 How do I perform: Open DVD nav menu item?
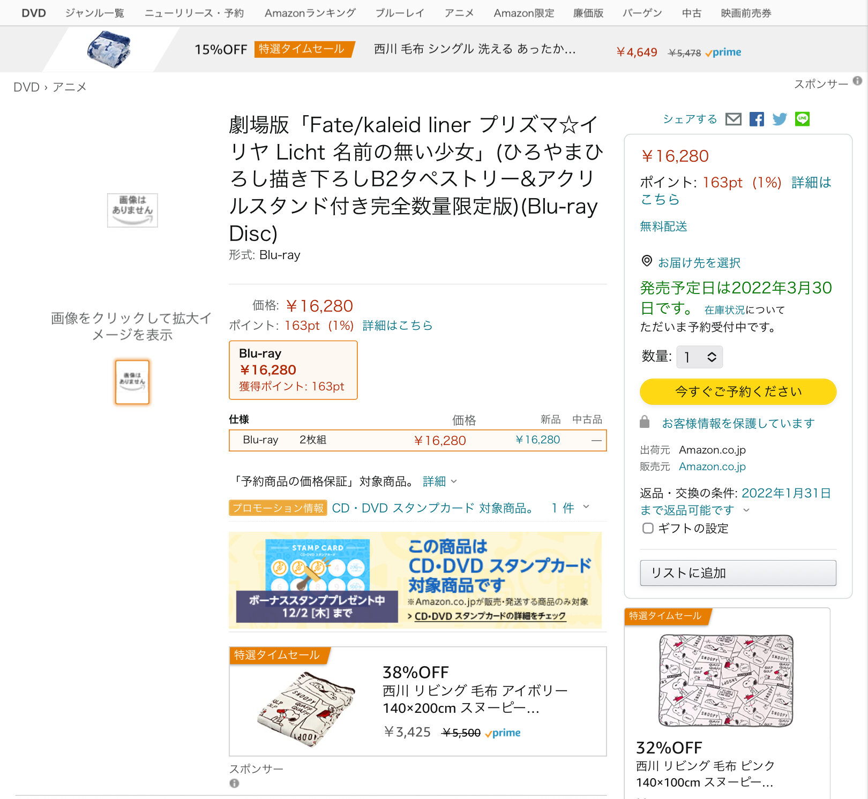coord(34,13)
